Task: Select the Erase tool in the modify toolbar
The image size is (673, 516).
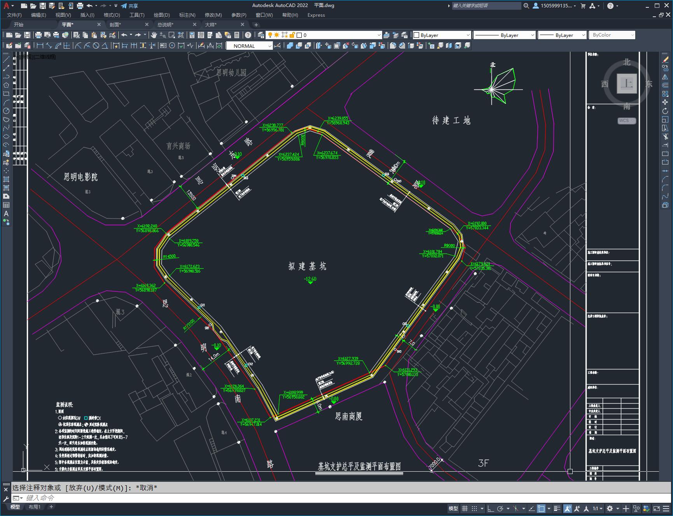Action: (665, 59)
